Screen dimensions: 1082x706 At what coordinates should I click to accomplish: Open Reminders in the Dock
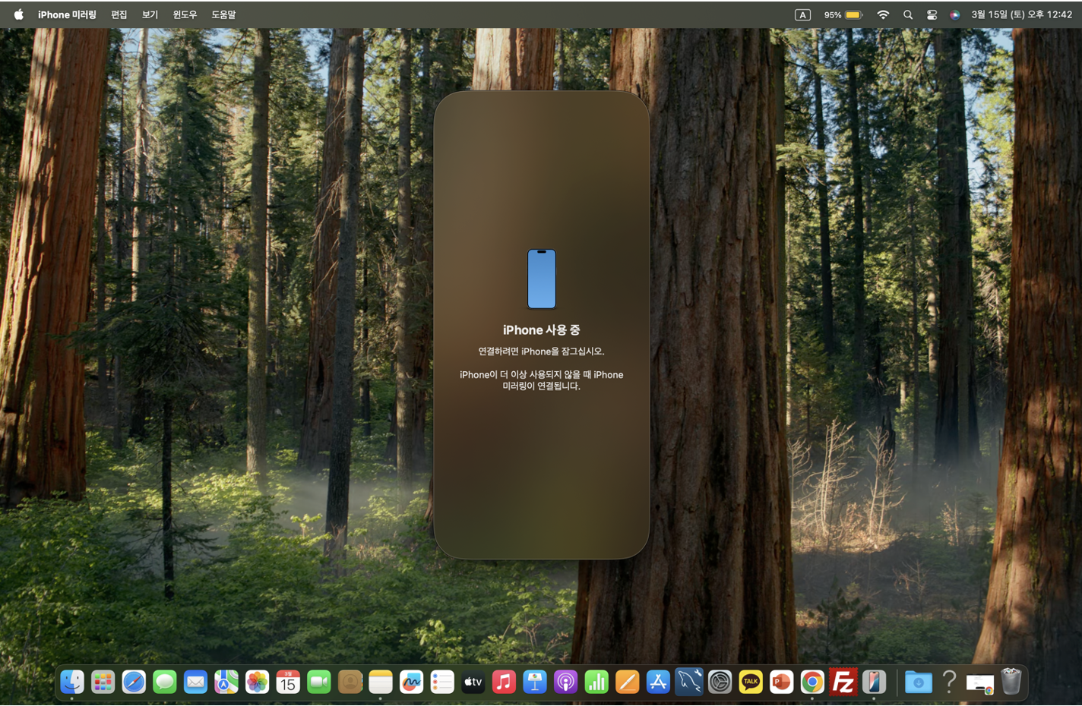point(442,682)
